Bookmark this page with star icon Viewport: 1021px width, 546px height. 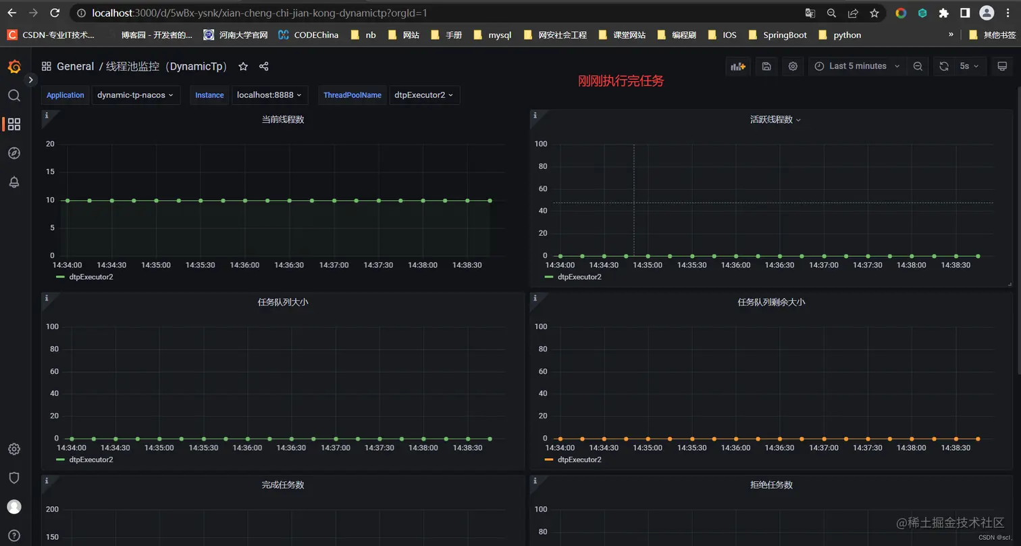pos(874,13)
